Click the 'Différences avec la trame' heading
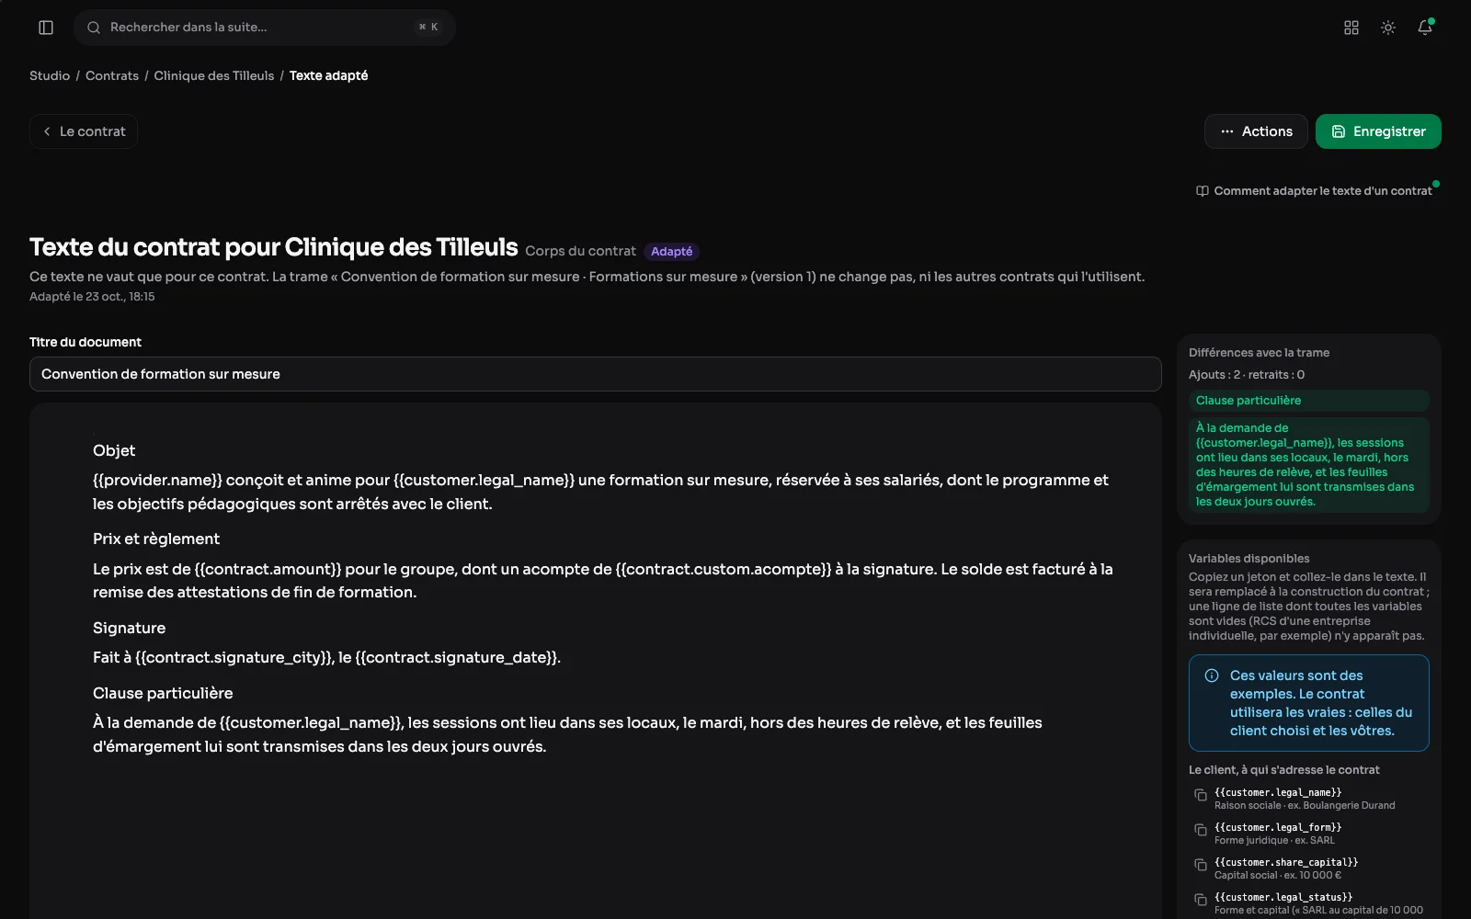 pos(1259,353)
